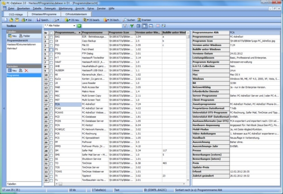Open the Alle Felder dropdown
Viewport: 283px width, 194px height.
point(74,26)
